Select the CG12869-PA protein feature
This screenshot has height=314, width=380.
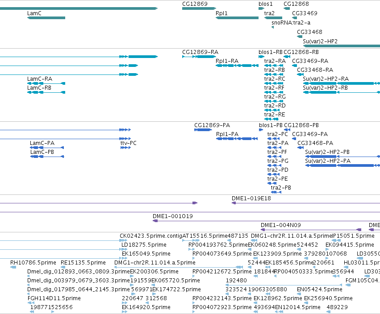203,130
